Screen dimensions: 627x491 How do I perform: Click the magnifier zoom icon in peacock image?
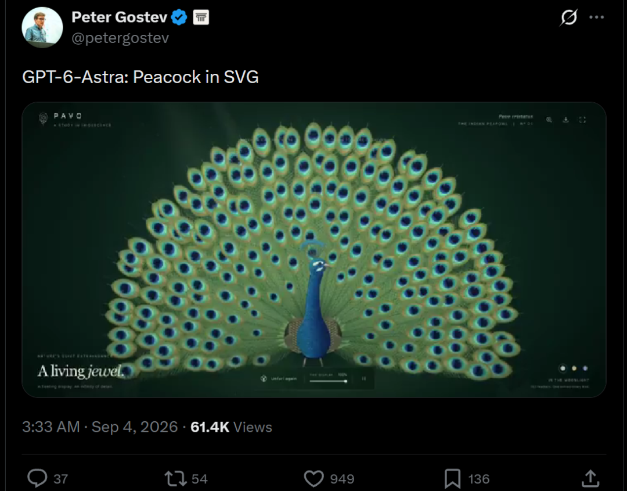coord(549,120)
